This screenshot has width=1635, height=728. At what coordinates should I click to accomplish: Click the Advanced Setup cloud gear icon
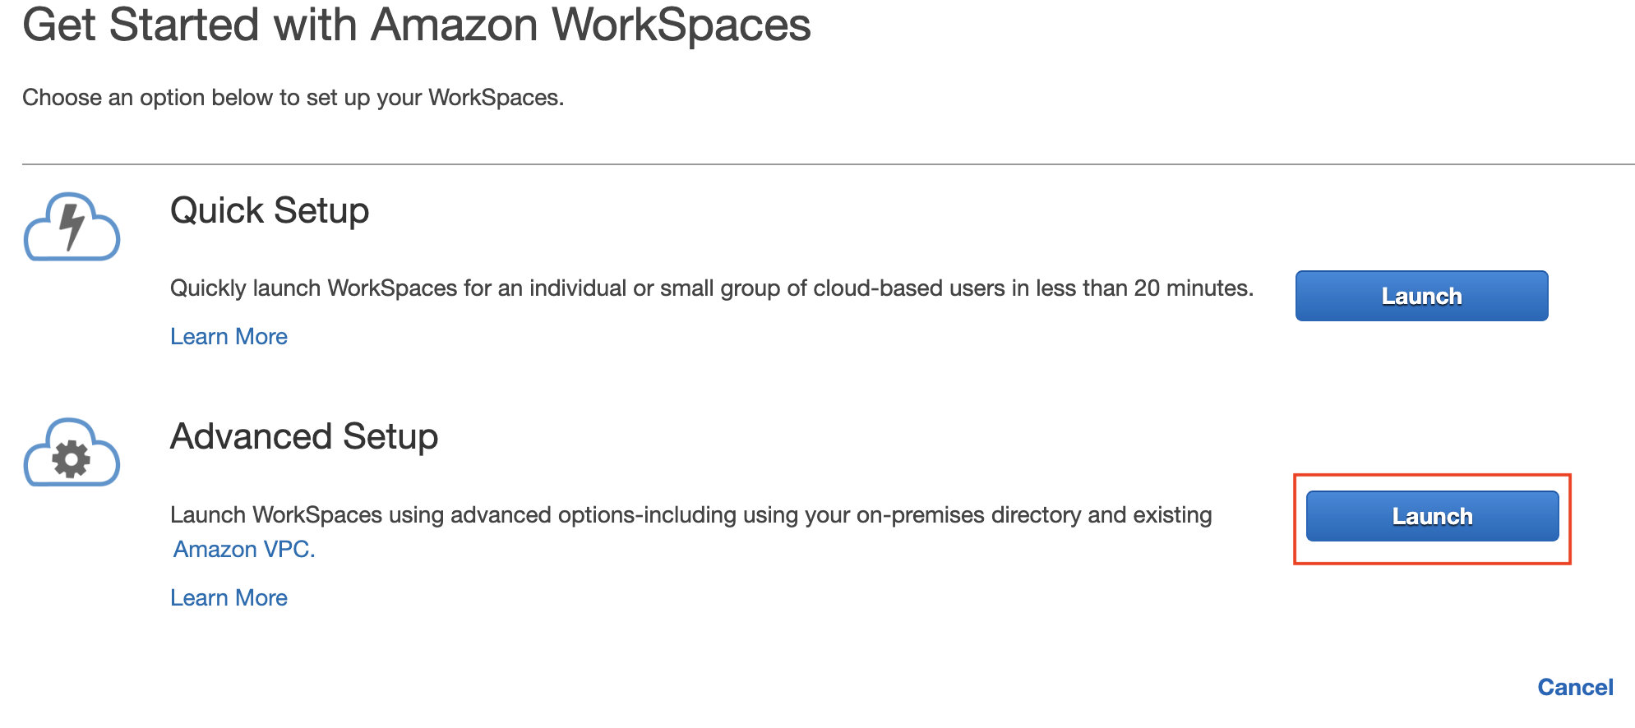point(72,453)
